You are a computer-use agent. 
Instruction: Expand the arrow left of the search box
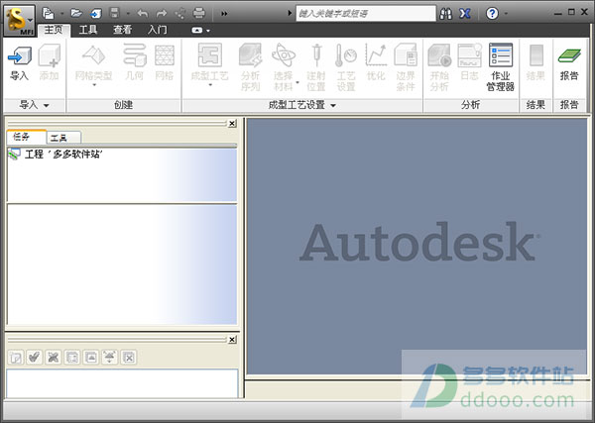point(290,13)
